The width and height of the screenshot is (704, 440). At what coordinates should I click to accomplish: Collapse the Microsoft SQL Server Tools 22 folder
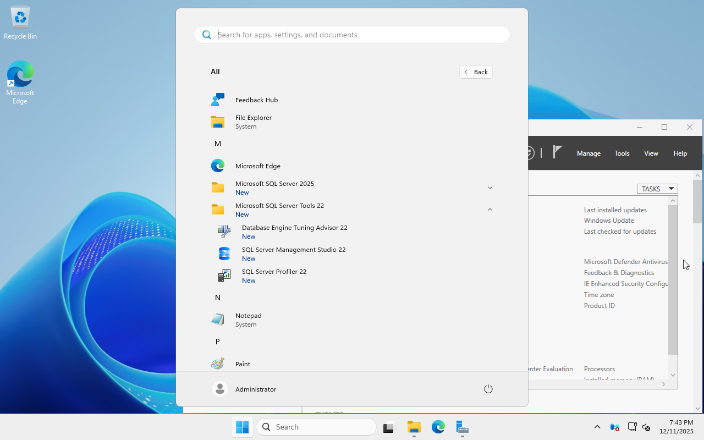click(490, 210)
